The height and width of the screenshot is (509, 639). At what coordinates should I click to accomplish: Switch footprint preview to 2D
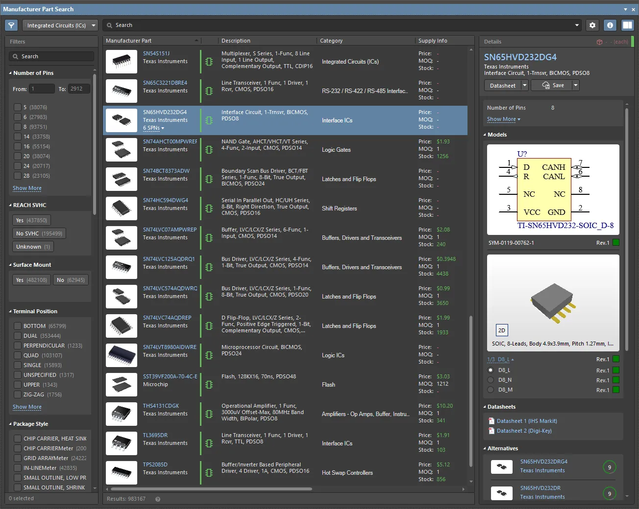tap(502, 330)
